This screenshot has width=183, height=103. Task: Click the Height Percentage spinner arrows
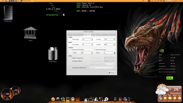tap(92, 39)
